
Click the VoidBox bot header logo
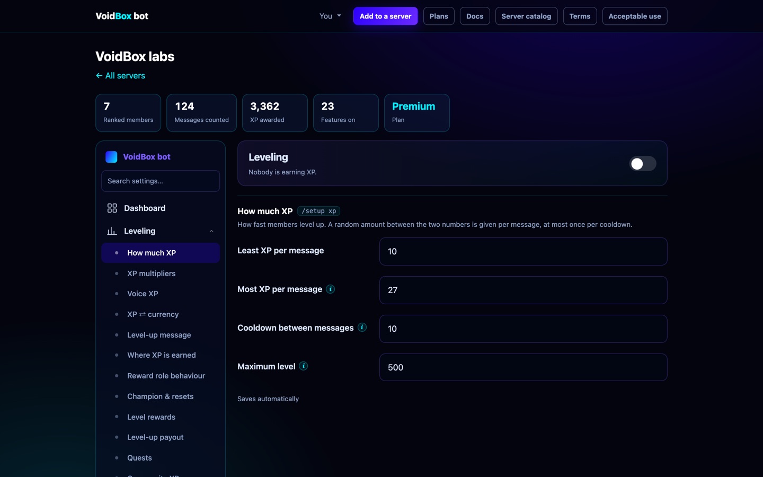[x=122, y=16]
